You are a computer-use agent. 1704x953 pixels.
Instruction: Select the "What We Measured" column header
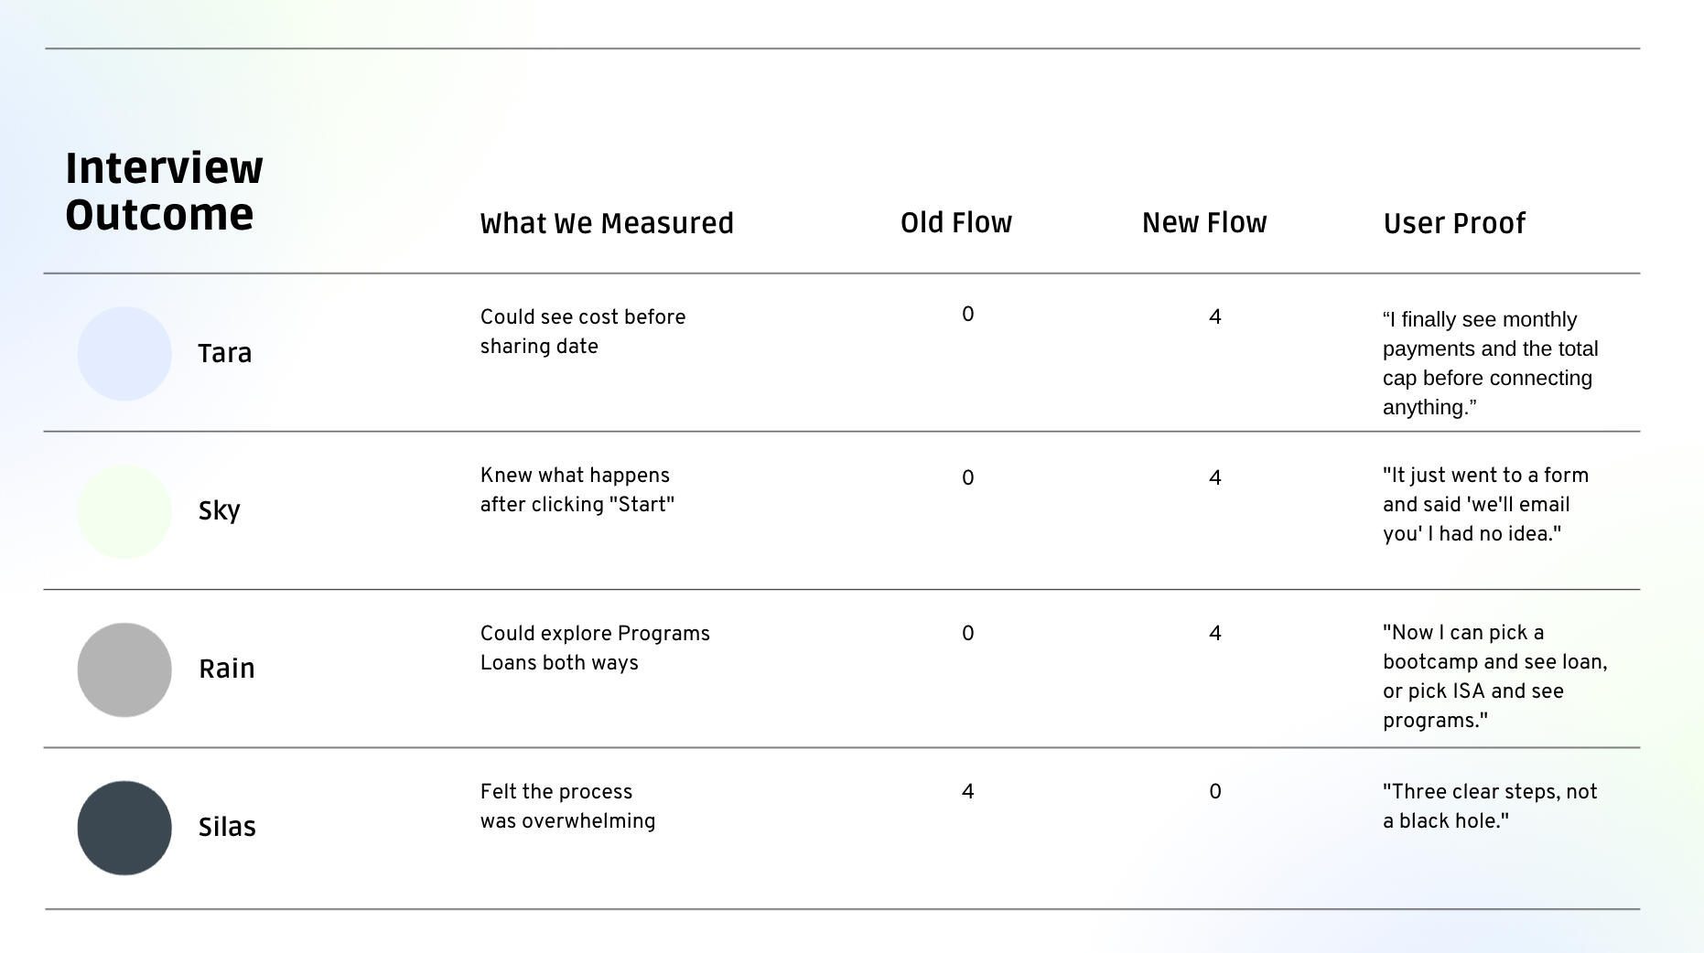tap(607, 223)
